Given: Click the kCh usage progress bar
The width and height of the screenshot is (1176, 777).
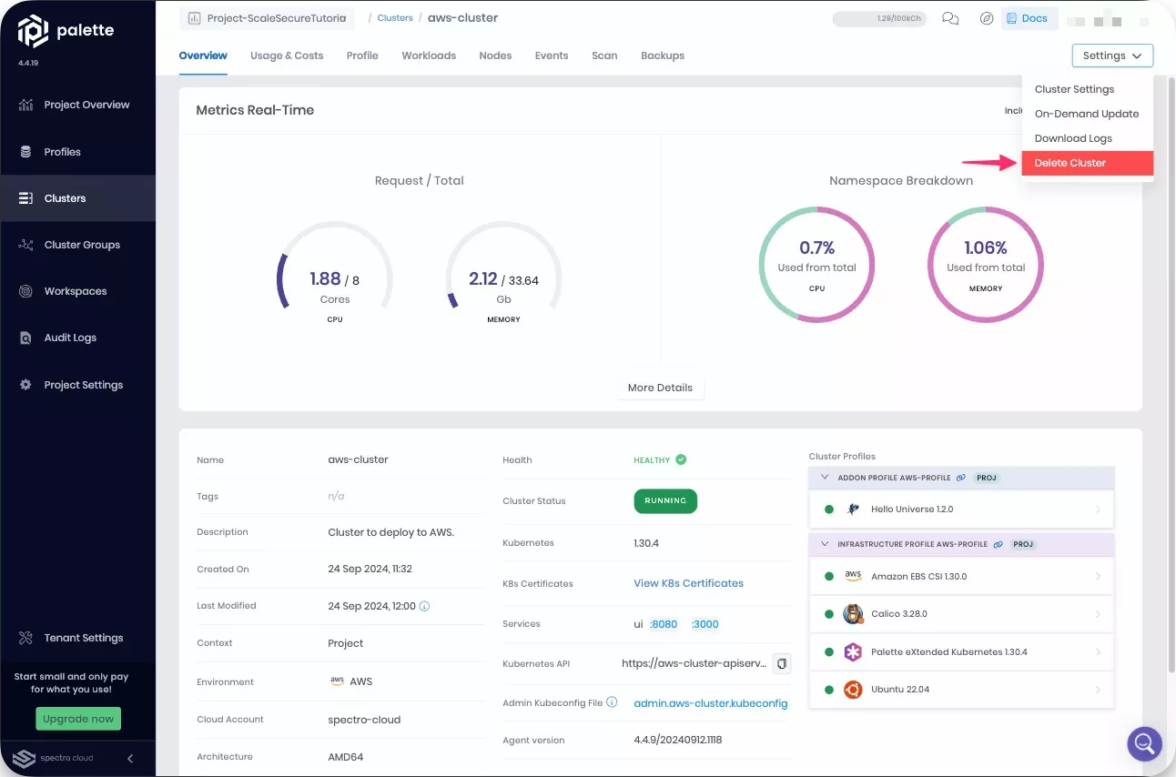Looking at the screenshot, I should click(x=879, y=18).
